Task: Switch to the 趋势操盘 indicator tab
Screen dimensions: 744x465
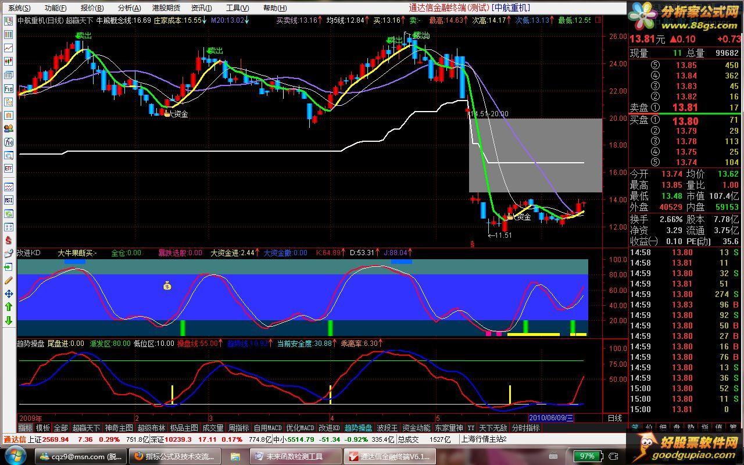Action: tap(359, 428)
